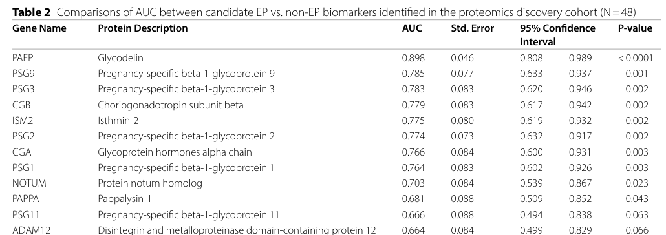The height and width of the screenshot is (235, 666).
Task: Click Glycoprotein hormones alpha chain description
Action: (175, 152)
